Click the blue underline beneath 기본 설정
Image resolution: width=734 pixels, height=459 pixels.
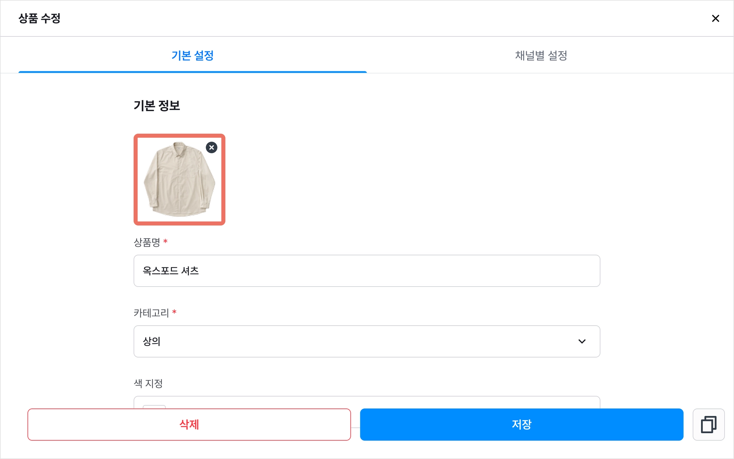point(192,72)
